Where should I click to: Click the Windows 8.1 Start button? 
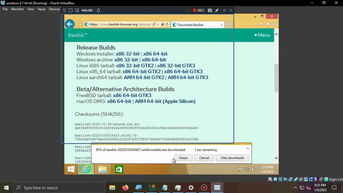tap(71, 169)
